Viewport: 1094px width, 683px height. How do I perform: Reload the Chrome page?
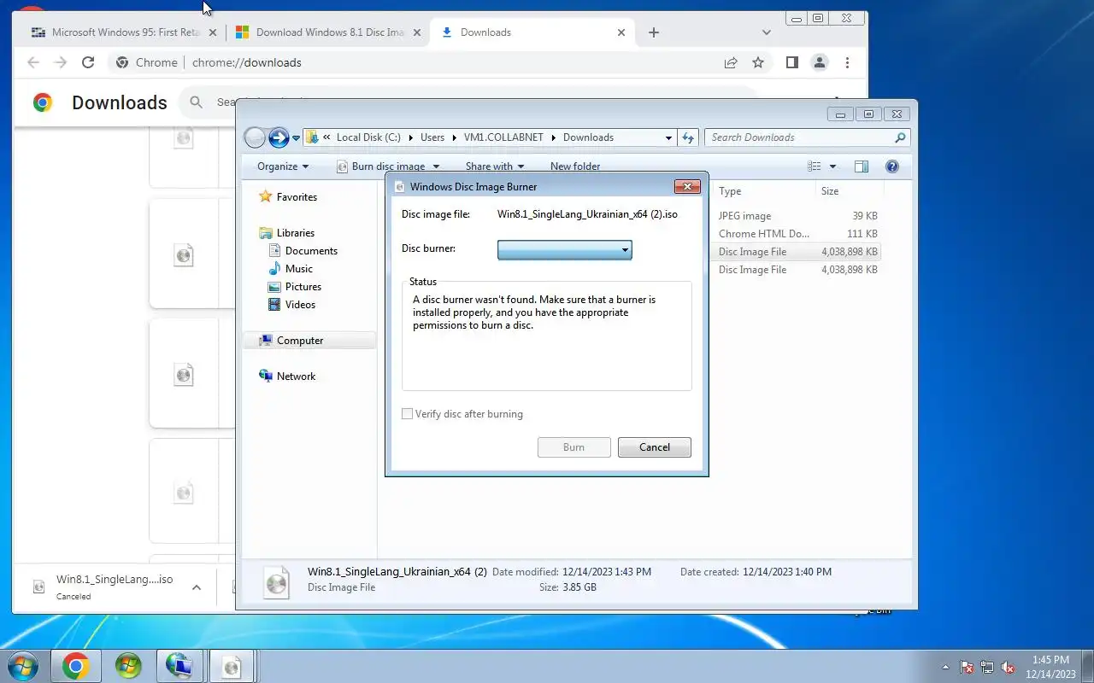click(87, 62)
